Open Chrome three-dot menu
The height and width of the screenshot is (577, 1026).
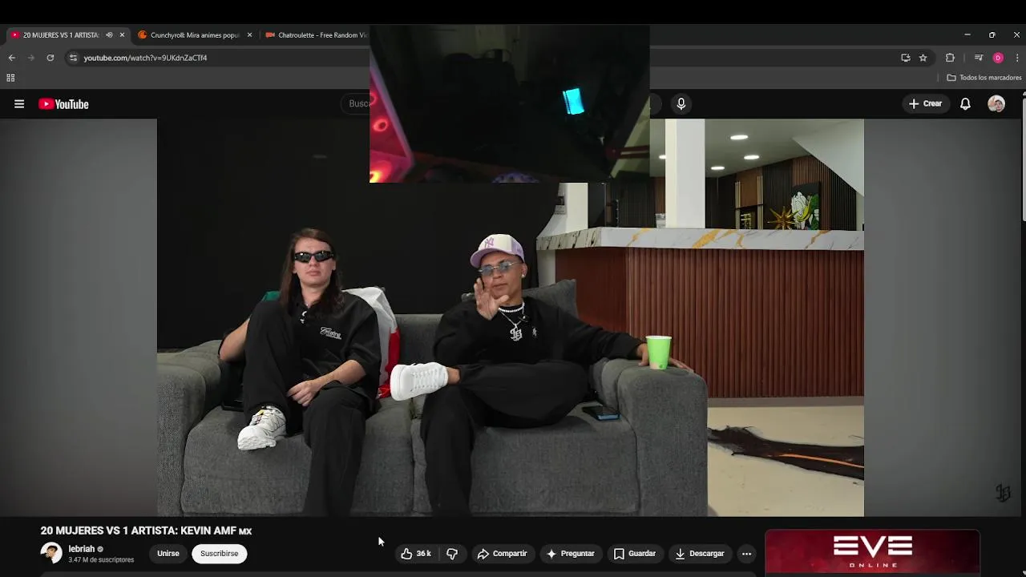[x=1017, y=58]
